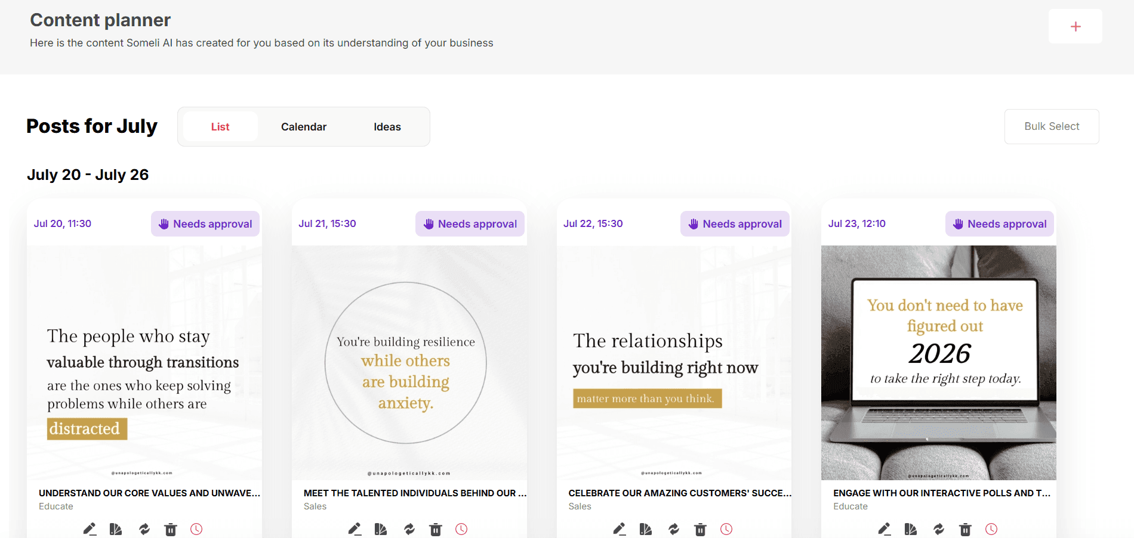
Task: Edit the Jul 21 post with pencil icon
Action: pyautogui.click(x=355, y=528)
